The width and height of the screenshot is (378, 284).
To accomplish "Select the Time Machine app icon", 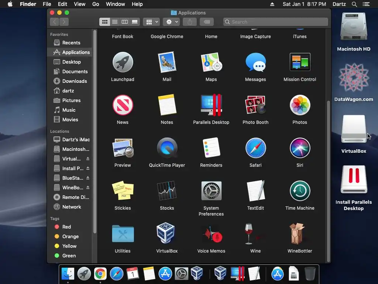I will pyautogui.click(x=300, y=190).
